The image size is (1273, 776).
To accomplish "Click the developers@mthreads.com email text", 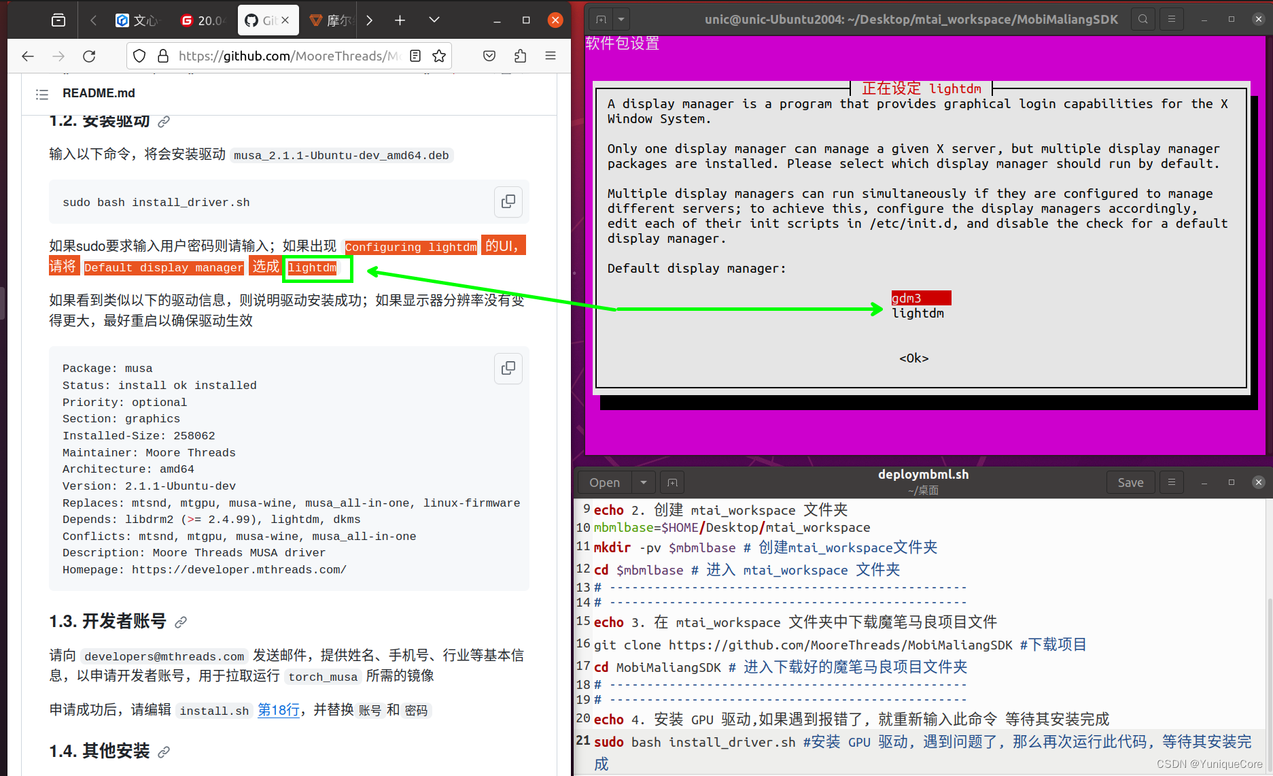I will (164, 656).
